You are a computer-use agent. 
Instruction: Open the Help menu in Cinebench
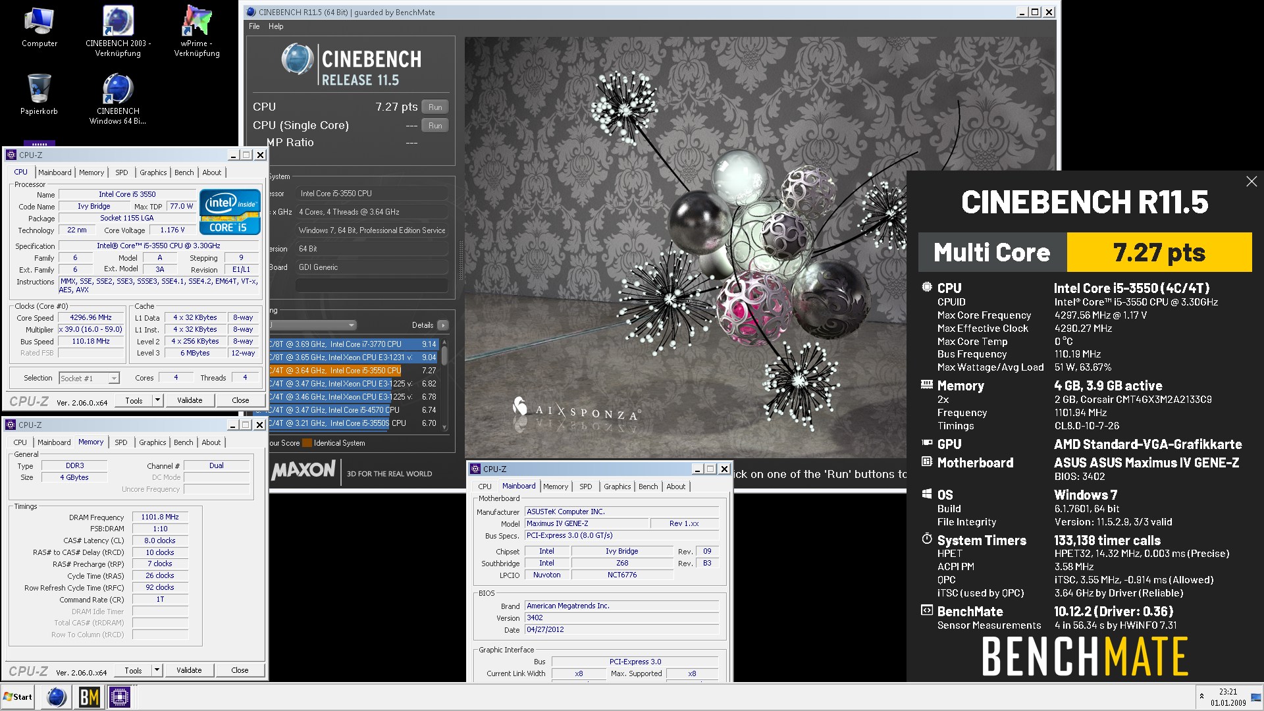point(276,26)
